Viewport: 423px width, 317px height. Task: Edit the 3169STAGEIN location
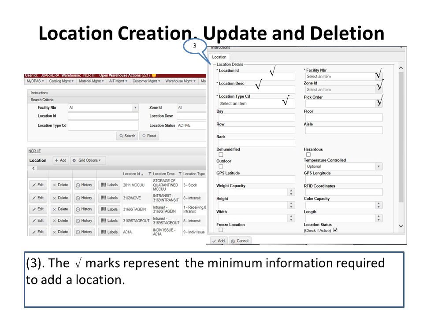coord(38,209)
